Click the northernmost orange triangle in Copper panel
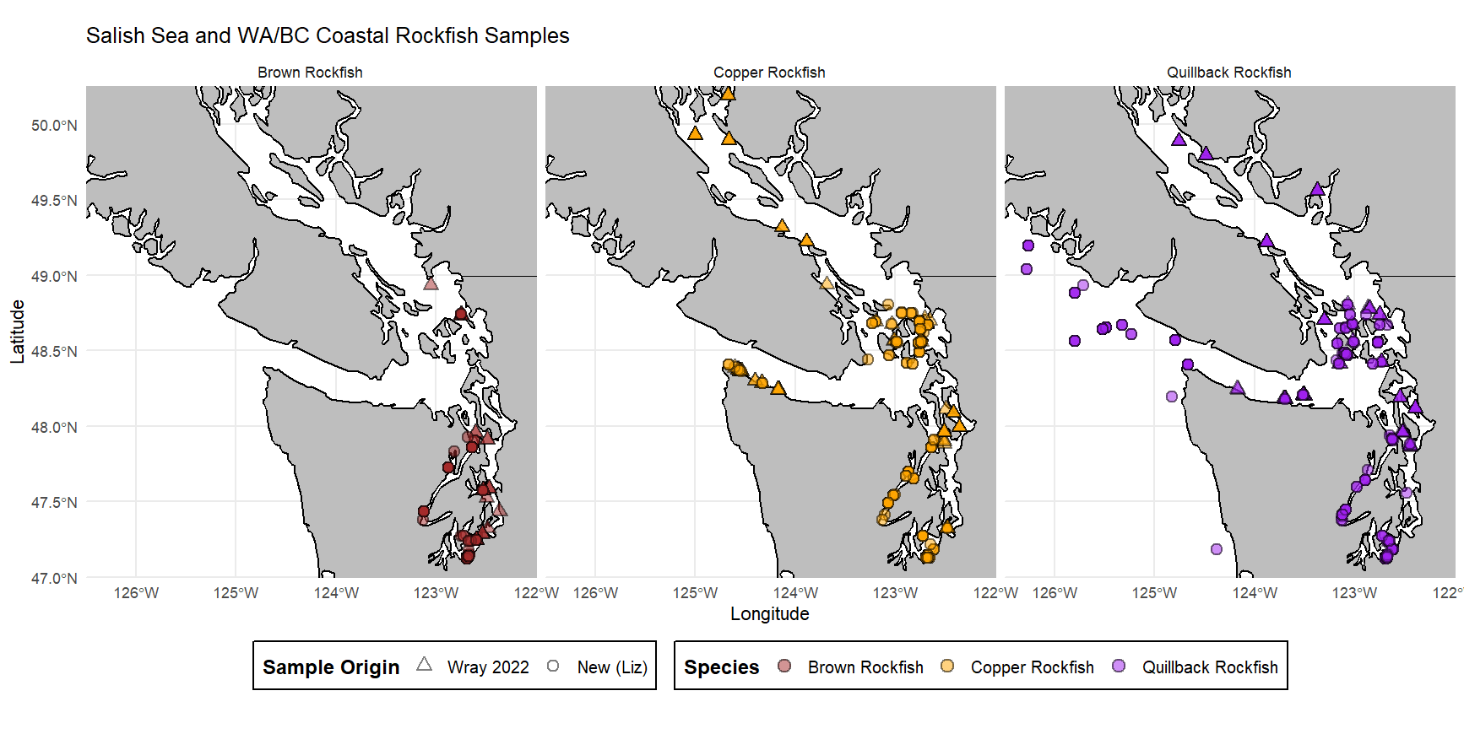 tap(728, 94)
